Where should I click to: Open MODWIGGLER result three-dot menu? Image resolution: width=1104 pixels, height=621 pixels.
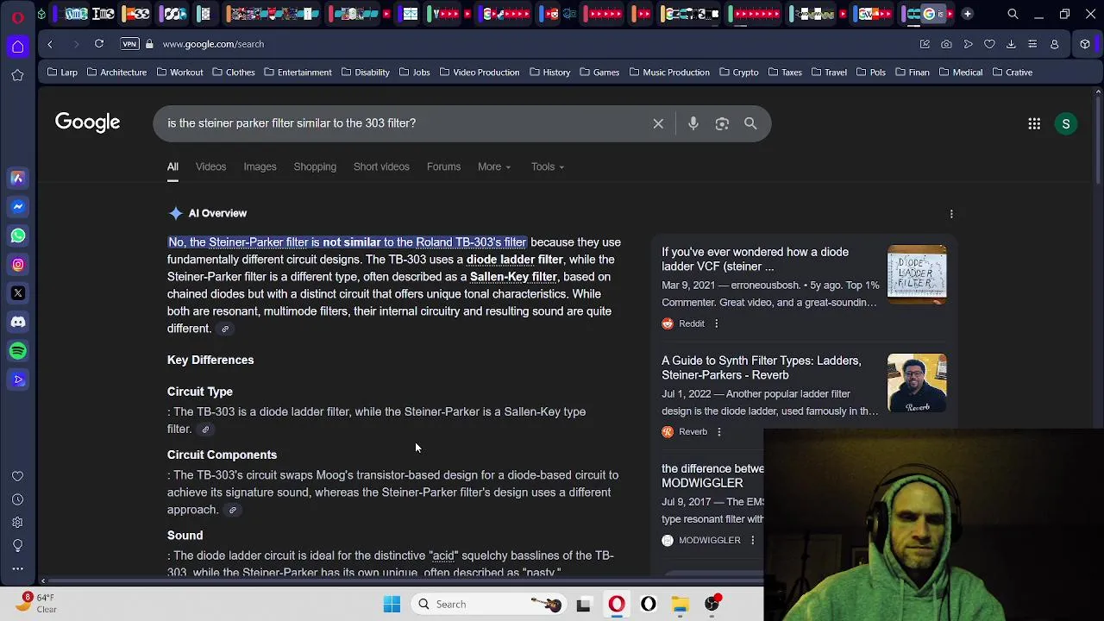pyautogui.click(x=752, y=540)
